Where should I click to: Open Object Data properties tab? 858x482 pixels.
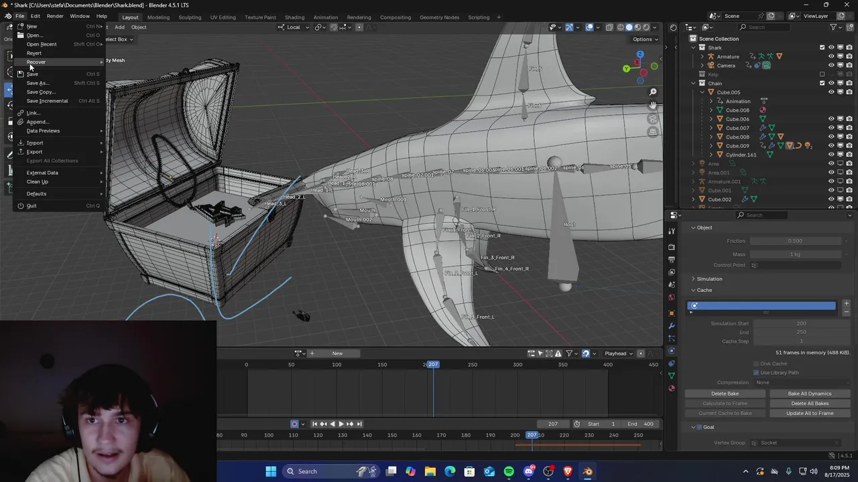pos(672,376)
